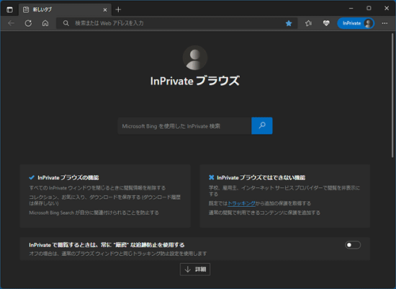
Task: Click the InPrivate ブラウズの機能 heading
Action: pyautogui.click(x=68, y=178)
